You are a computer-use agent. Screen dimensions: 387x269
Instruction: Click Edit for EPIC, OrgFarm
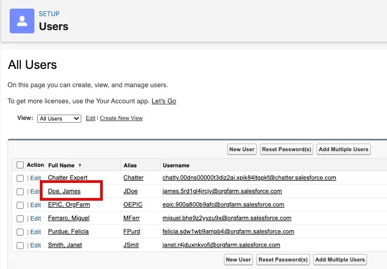(x=36, y=205)
